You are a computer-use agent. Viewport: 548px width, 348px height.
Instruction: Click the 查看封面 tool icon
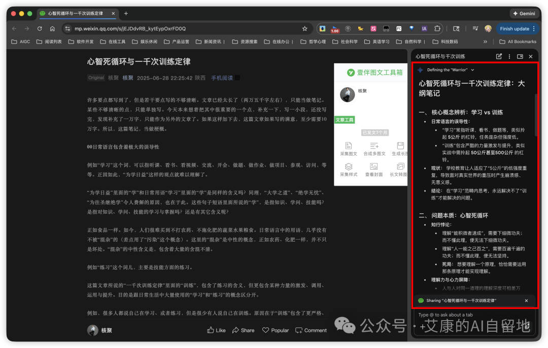pos(374,170)
